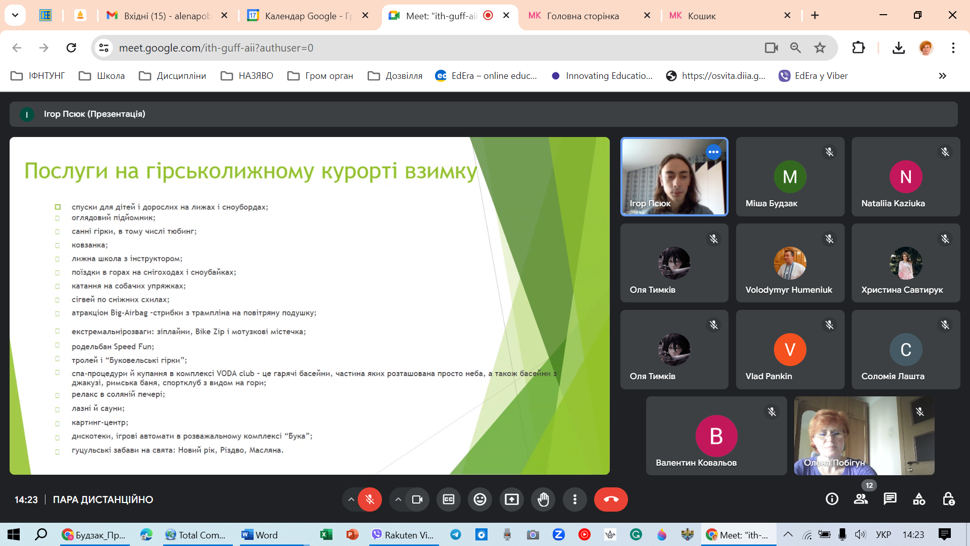Turn the camera on
This screenshot has height=546, width=970.
coord(417,499)
